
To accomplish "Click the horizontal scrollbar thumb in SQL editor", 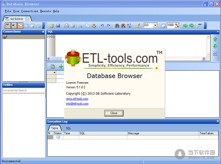I will click(56, 58).
